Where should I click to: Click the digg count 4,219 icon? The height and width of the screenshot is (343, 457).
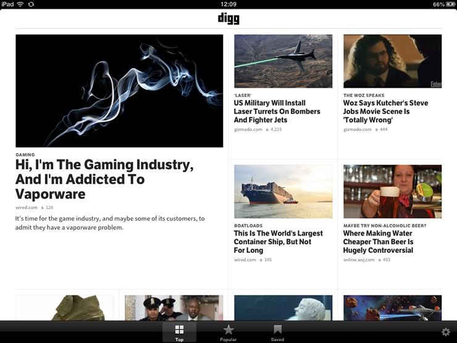268,130
